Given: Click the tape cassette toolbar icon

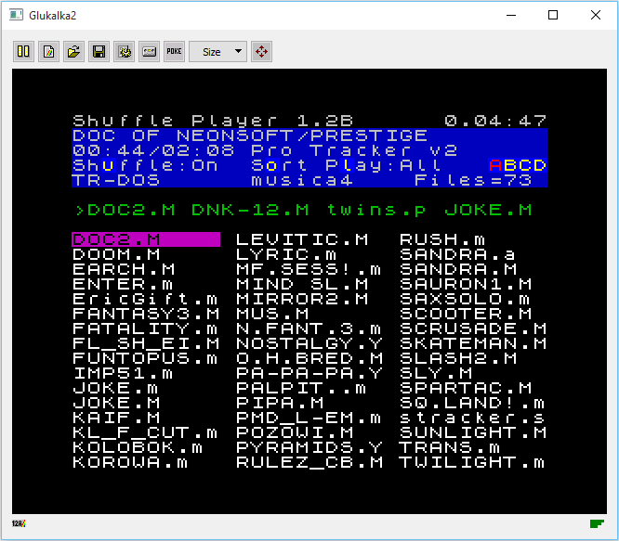Looking at the screenshot, I should point(150,52).
